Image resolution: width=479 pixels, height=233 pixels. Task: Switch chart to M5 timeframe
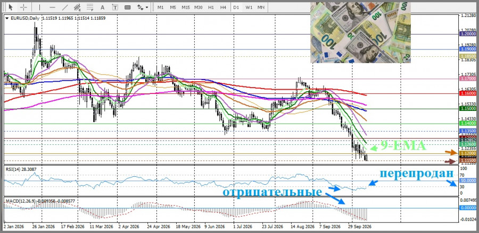coord(173,7)
